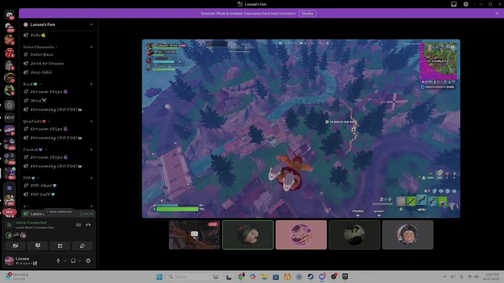Click the Windows taskbar Search box

click(195, 277)
